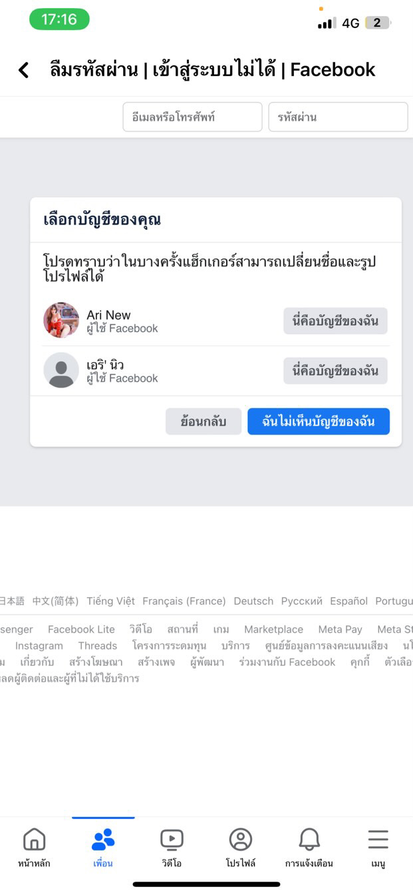Open the Profile (โปรไฟล์) tab icon
This screenshot has width=413, height=895.
(241, 840)
